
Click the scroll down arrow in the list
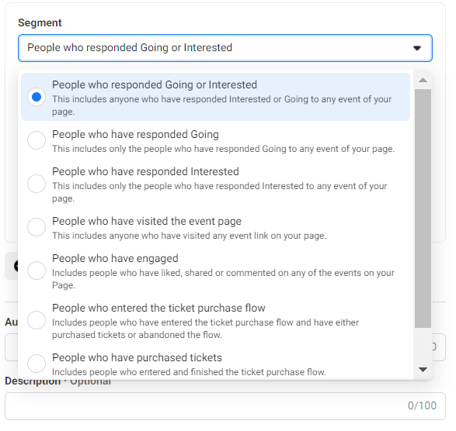pyautogui.click(x=423, y=370)
